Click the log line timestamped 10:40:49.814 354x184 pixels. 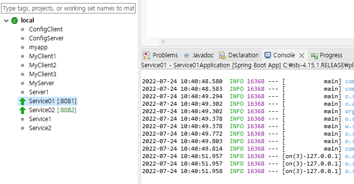tap(247, 149)
